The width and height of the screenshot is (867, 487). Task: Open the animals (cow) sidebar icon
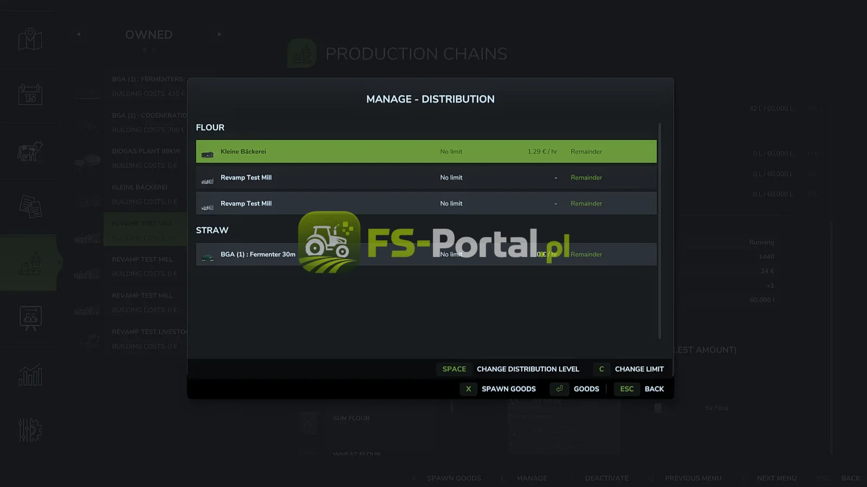(x=30, y=151)
